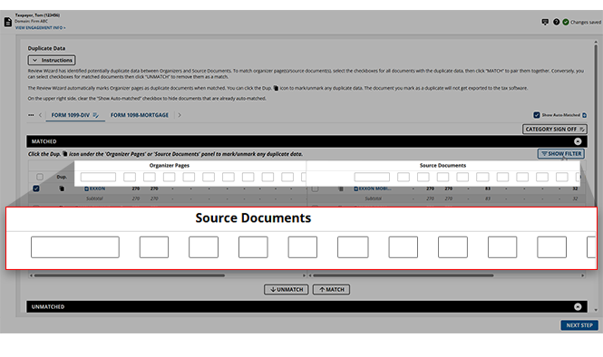Click the left arrow of the Organizer Pages scrollbar
Image resolution: width=603 pixels, height=357 pixels.
tap(31, 275)
